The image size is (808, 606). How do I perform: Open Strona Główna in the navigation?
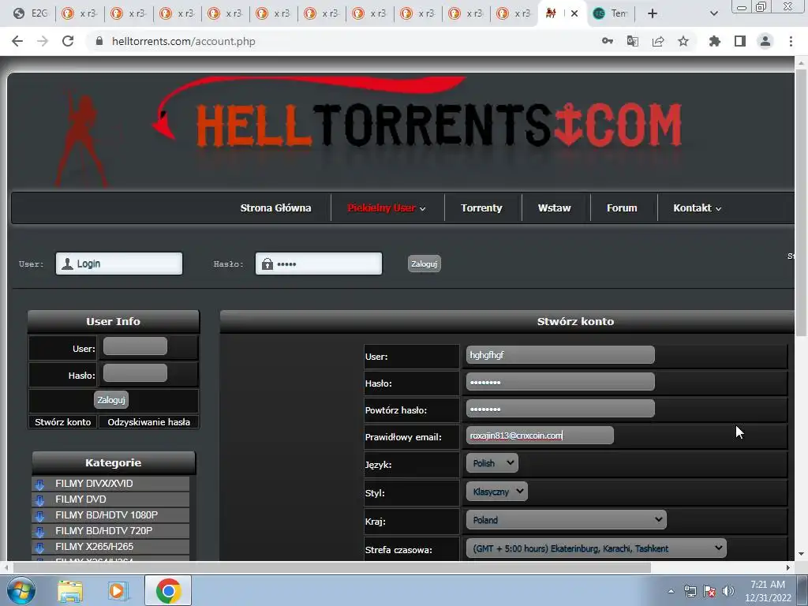(x=275, y=208)
